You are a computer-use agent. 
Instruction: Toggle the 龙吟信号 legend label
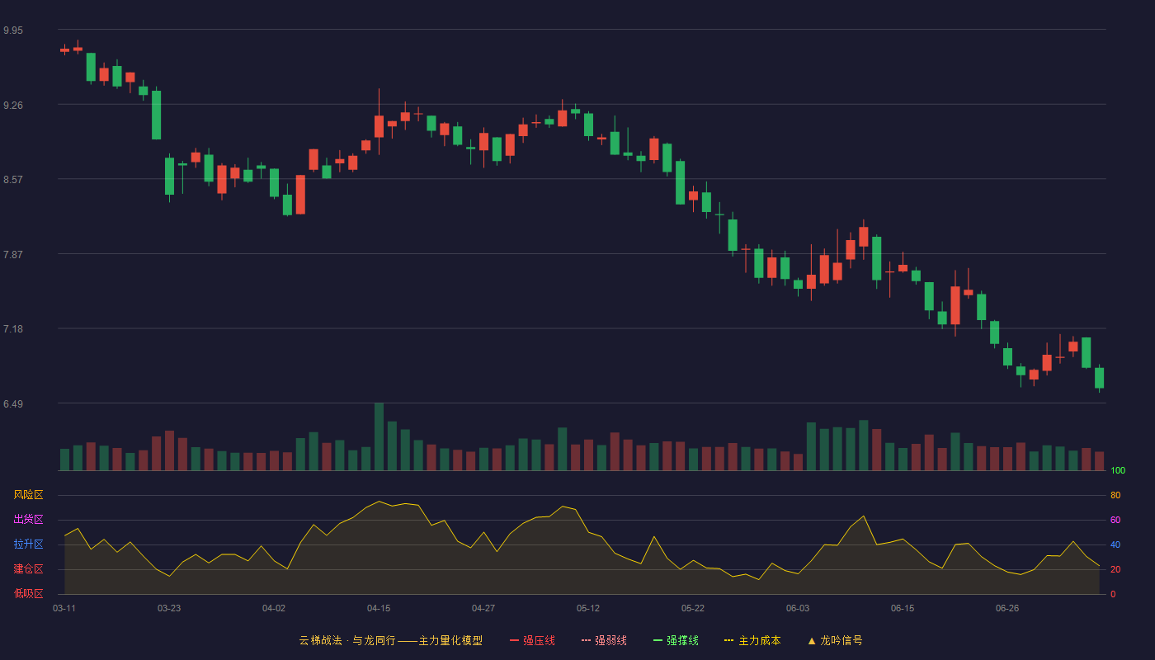(x=841, y=640)
